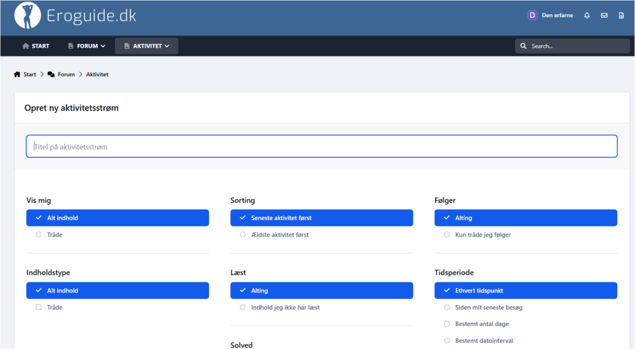
Task: Check Tråde checkbox under Indholdstype
Action: [x=39, y=307]
